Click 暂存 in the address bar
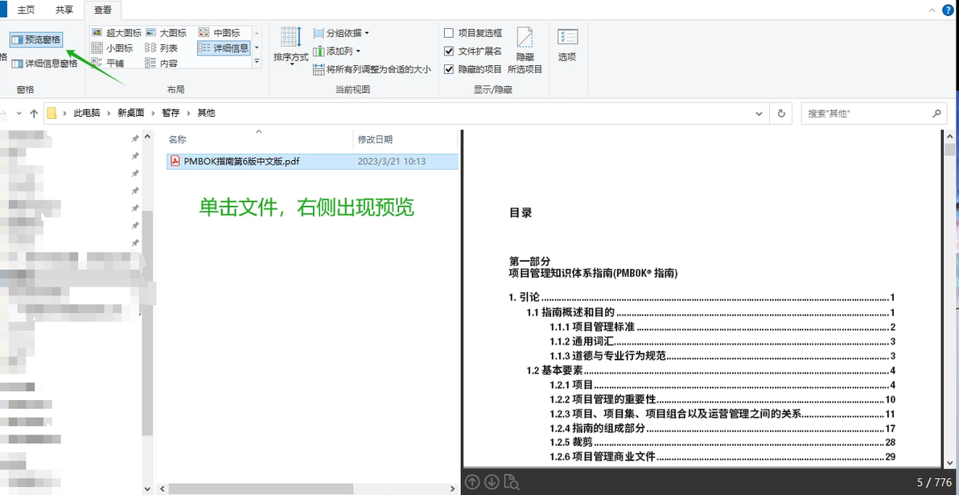 coord(171,113)
